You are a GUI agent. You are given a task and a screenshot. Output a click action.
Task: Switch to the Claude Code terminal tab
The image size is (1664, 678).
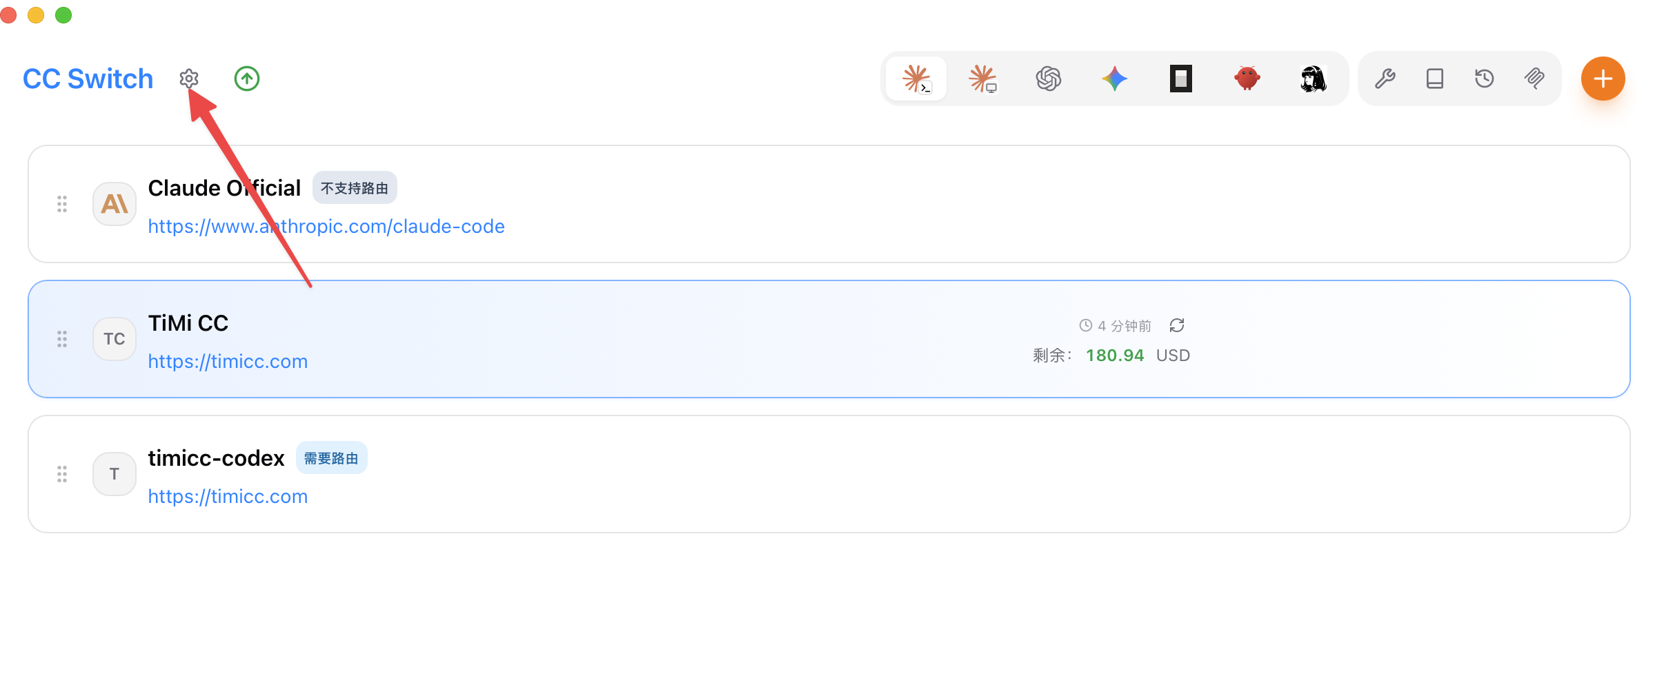[x=916, y=79]
